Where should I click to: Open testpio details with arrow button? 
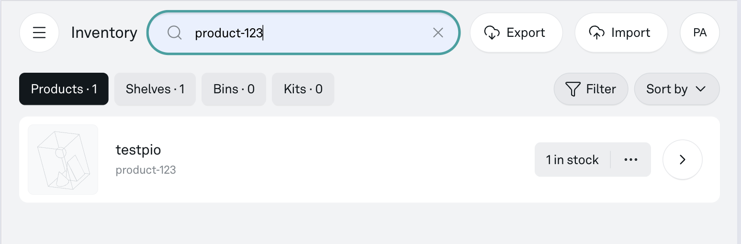(x=682, y=160)
